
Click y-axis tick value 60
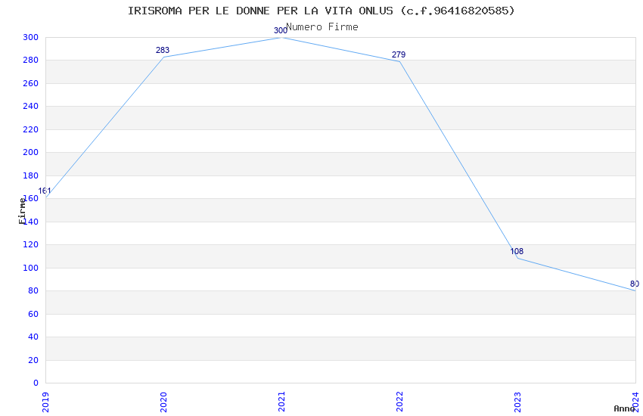point(33,314)
